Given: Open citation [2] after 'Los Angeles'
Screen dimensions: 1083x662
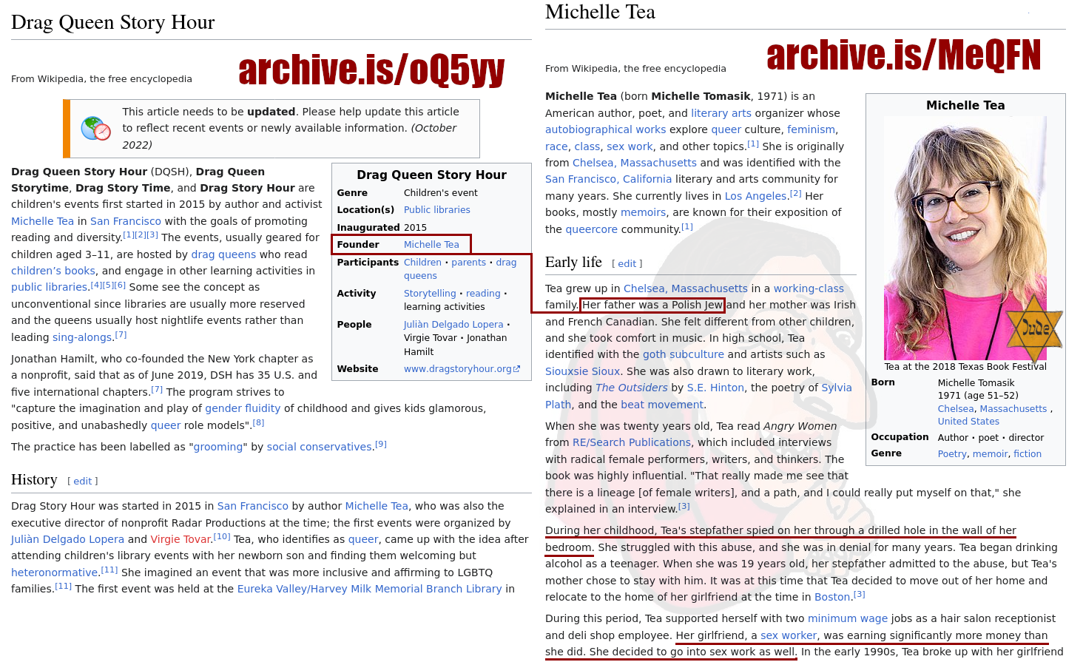Looking at the screenshot, I should 796,193.
